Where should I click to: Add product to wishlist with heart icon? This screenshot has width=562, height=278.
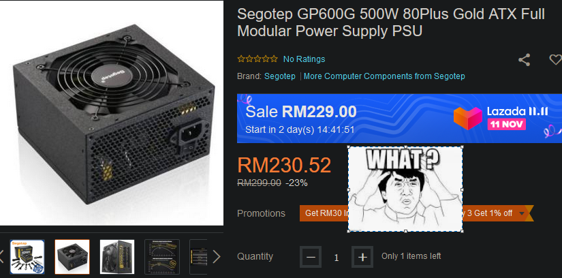click(x=555, y=59)
